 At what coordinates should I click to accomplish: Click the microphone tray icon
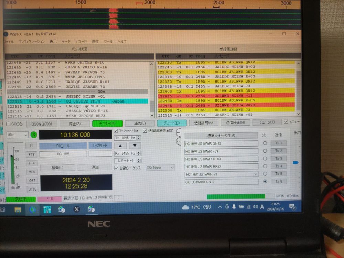click(234, 207)
